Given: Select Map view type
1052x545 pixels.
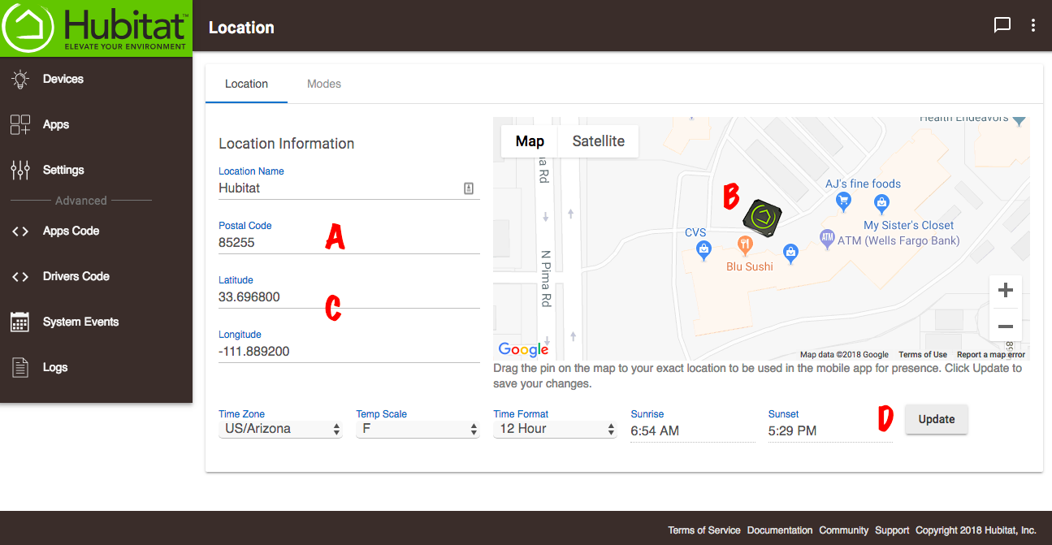Looking at the screenshot, I should point(530,141).
